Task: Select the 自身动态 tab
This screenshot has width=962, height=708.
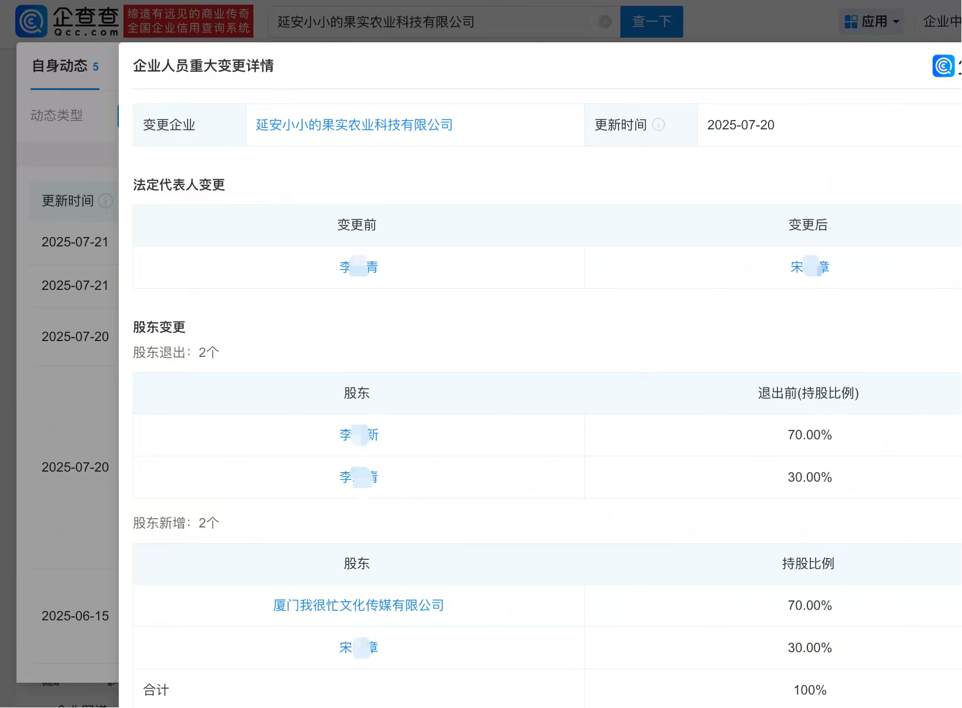Action: [x=65, y=66]
